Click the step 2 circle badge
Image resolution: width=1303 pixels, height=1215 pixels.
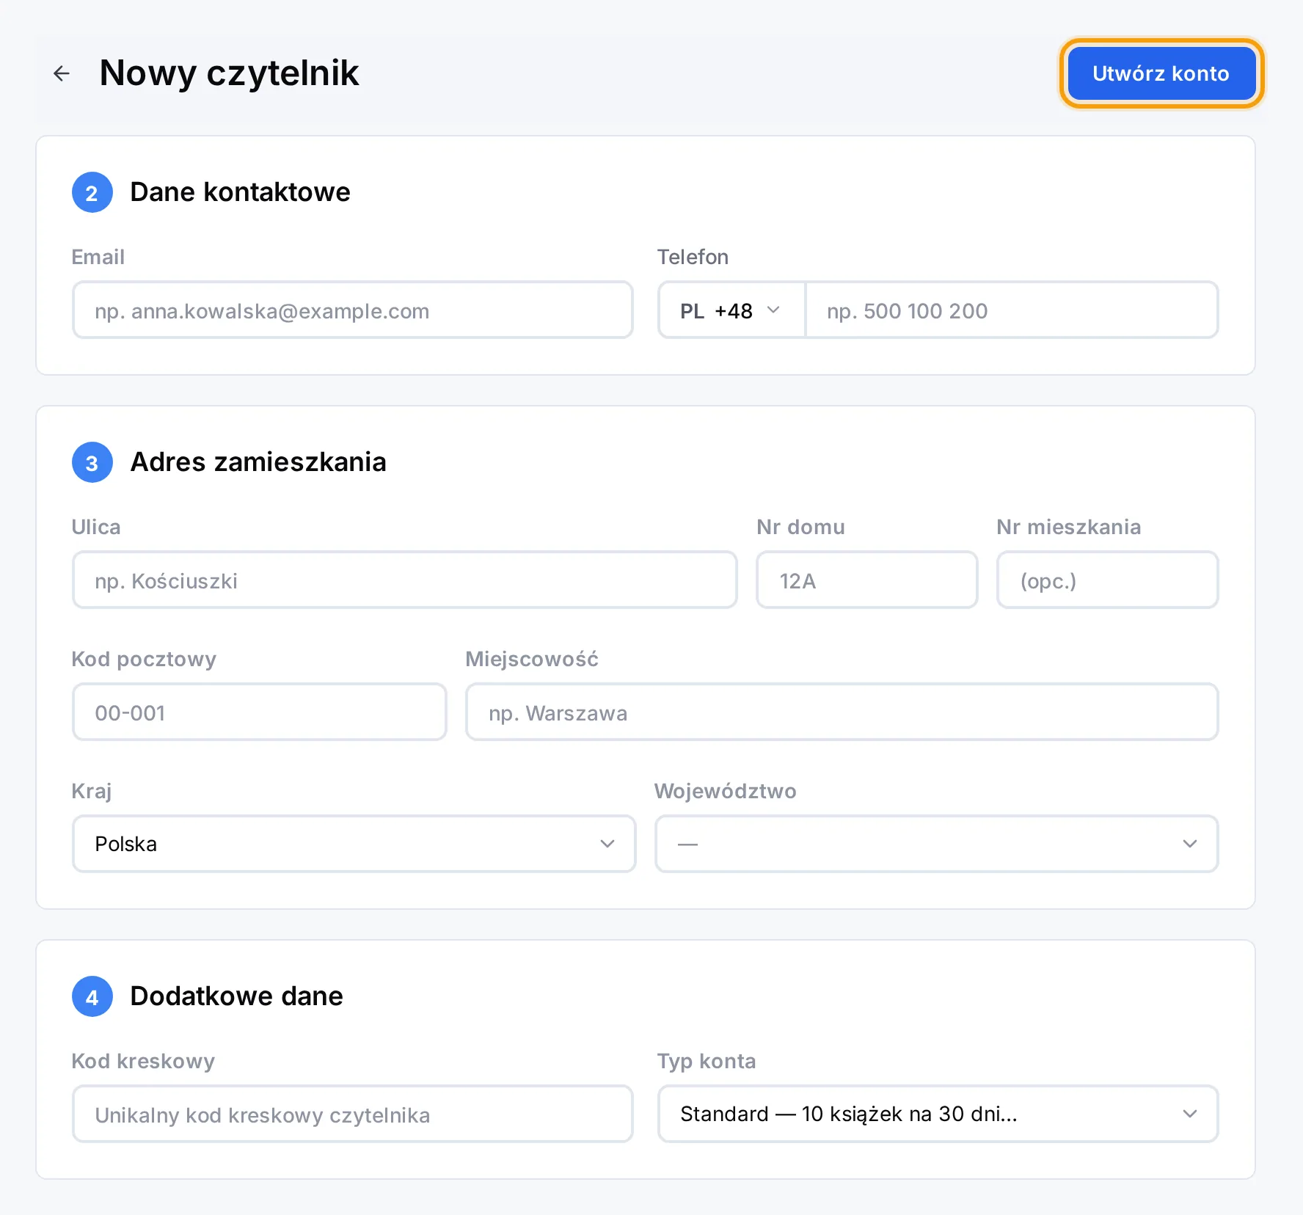coord(92,192)
